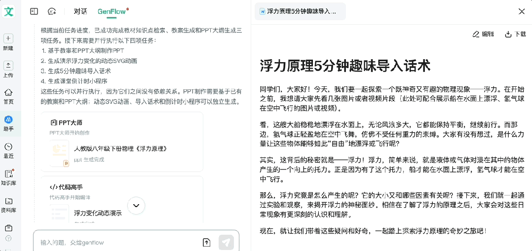Select the 助手 assistant icon
The width and height of the screenshot is (532, 251).
click(x=8, y=120)
